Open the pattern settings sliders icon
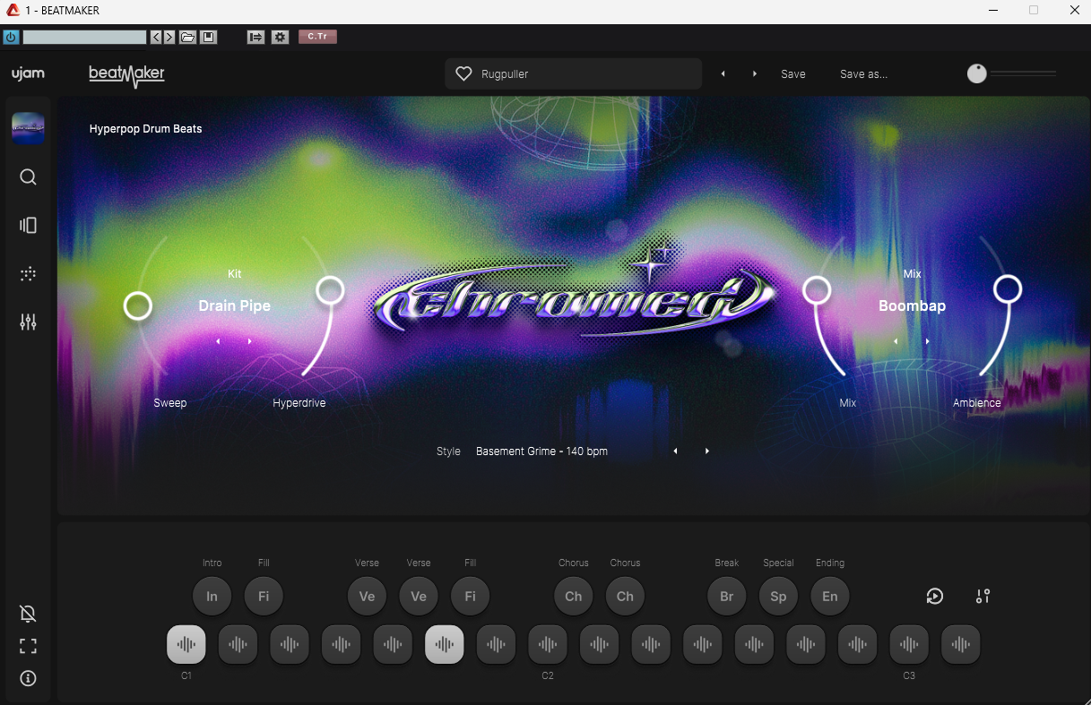 point(983,597)
